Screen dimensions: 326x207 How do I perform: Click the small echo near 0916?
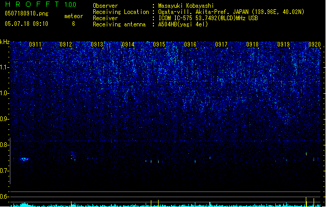(x=195, y=161)
